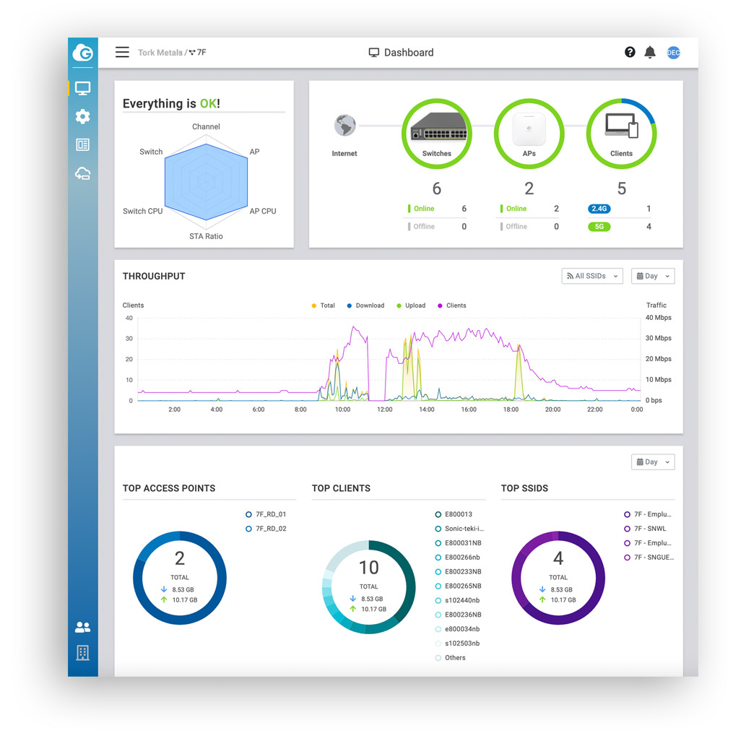Click the cloud sync sidebar icon
741x741 pixels.
click(x=83, y=173)
